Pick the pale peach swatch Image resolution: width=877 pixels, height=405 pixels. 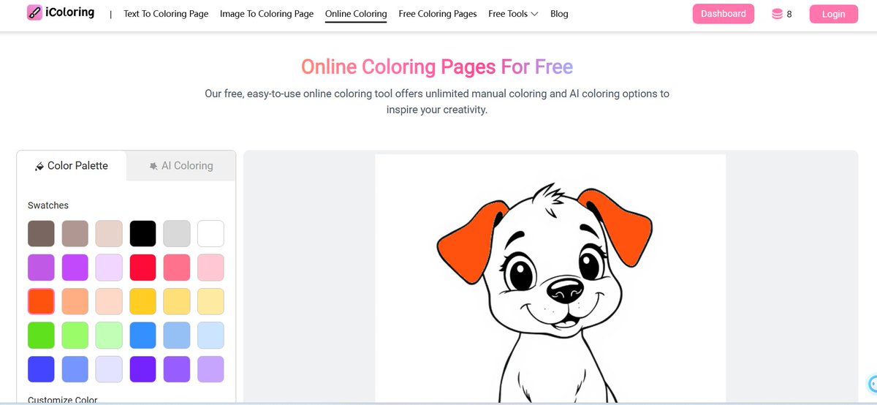[109, 301]
